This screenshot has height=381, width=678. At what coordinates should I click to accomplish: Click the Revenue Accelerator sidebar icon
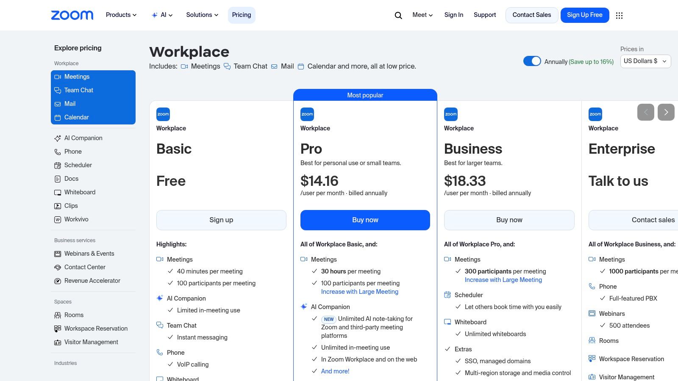pyautogui.click(x=58, y=281)
